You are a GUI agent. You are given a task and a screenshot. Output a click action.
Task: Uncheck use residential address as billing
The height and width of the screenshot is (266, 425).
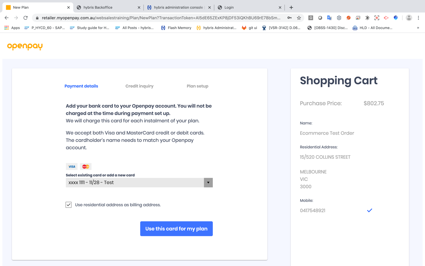tap(69, 205)
